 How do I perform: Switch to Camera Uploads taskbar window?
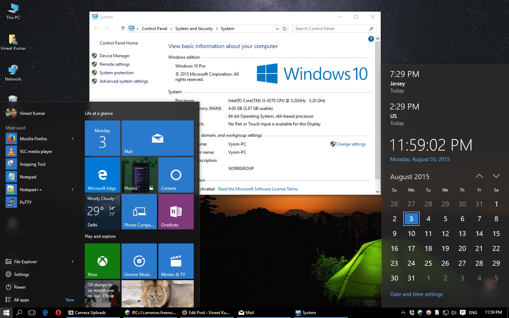93,313
